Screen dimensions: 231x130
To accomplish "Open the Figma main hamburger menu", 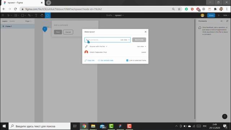I will coord(3,15).
